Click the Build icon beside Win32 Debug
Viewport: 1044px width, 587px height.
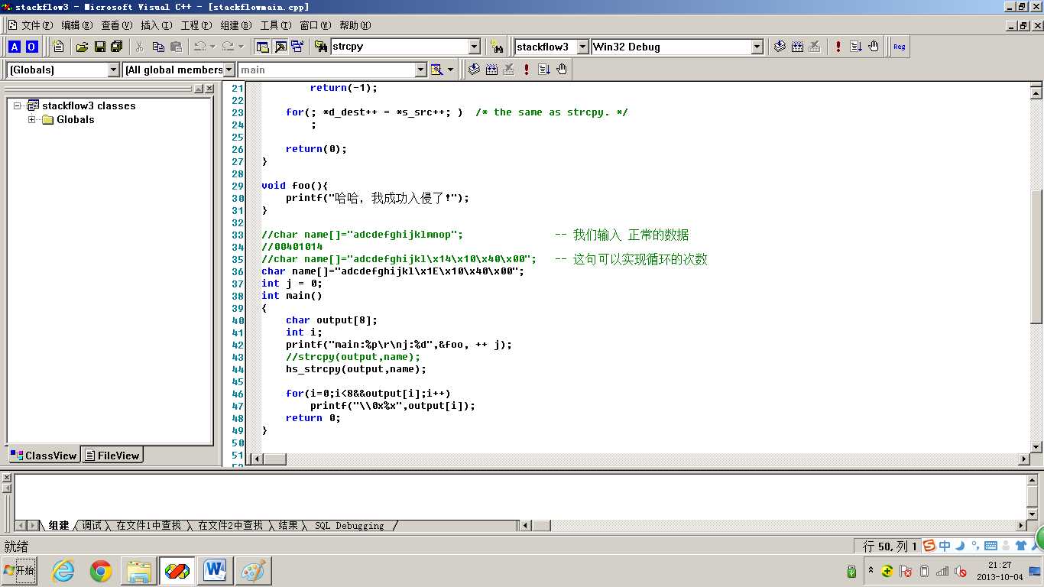pos(797,47)
